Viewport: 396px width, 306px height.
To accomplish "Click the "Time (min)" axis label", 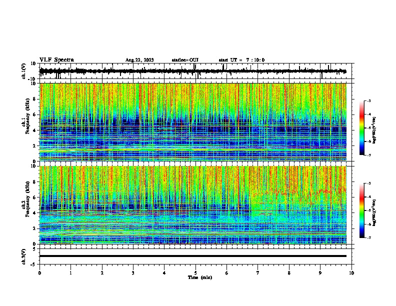I will pos(200,277).
